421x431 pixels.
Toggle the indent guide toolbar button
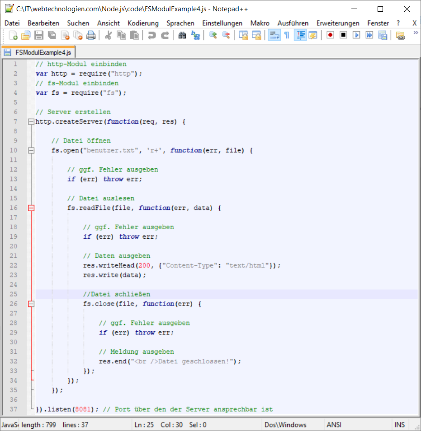[x=300, y=35]
